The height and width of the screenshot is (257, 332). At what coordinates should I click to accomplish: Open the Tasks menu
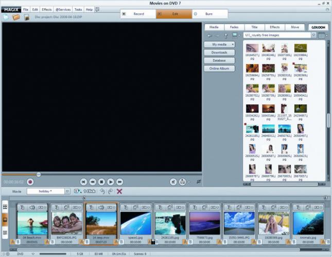tap(78, 10)
